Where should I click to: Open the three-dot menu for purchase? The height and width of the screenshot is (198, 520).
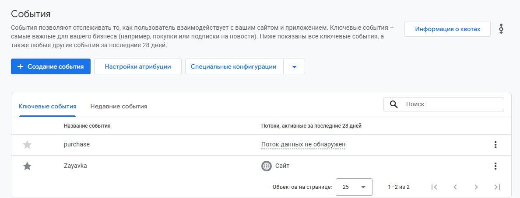click(x=495, y=145)
